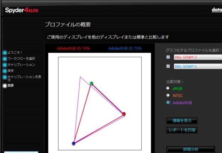222x153 pixels.
Task: Open the DELL S2340T-1 profile dropdown
Action: [198, 67]
